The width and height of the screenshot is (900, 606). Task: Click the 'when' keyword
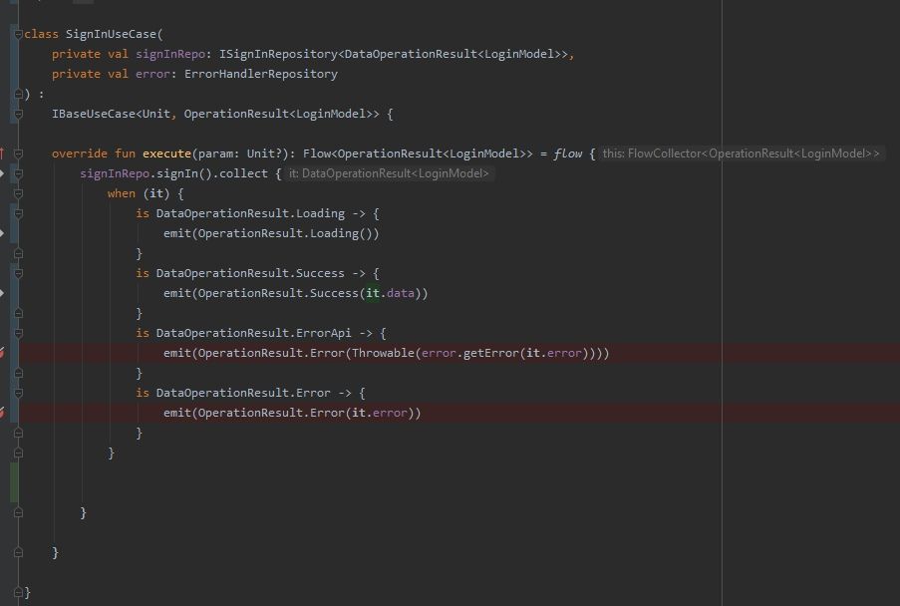click(x=122, y=193)
